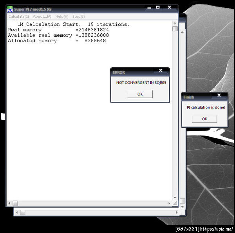Image resolution: width=235 pixels, height=233 pixels.
Task: Click the Super PI app icon in title bar
Action: [10, 9]
